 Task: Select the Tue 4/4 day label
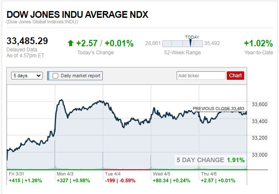pos(112,173)
